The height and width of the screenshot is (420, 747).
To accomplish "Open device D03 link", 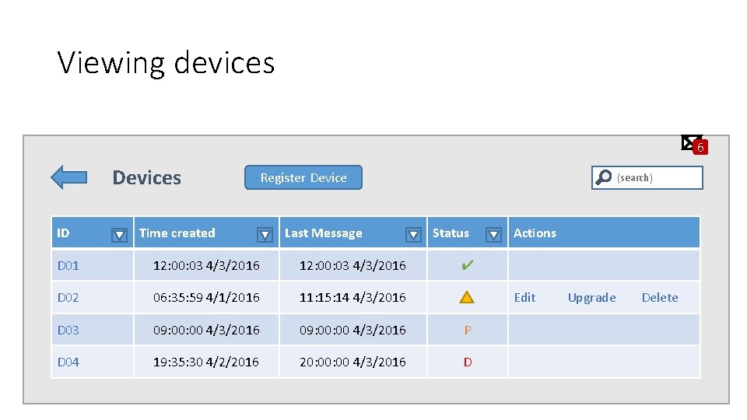I will tap(68, 330).
